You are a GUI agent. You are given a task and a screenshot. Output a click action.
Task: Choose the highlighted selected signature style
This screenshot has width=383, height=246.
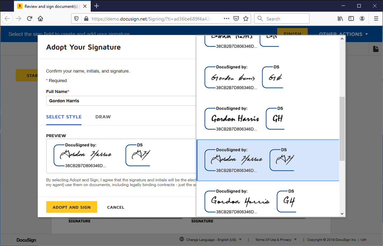[x=268, y=160]
